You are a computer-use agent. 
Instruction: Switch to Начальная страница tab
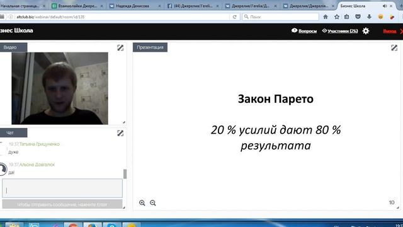point(20,6)
